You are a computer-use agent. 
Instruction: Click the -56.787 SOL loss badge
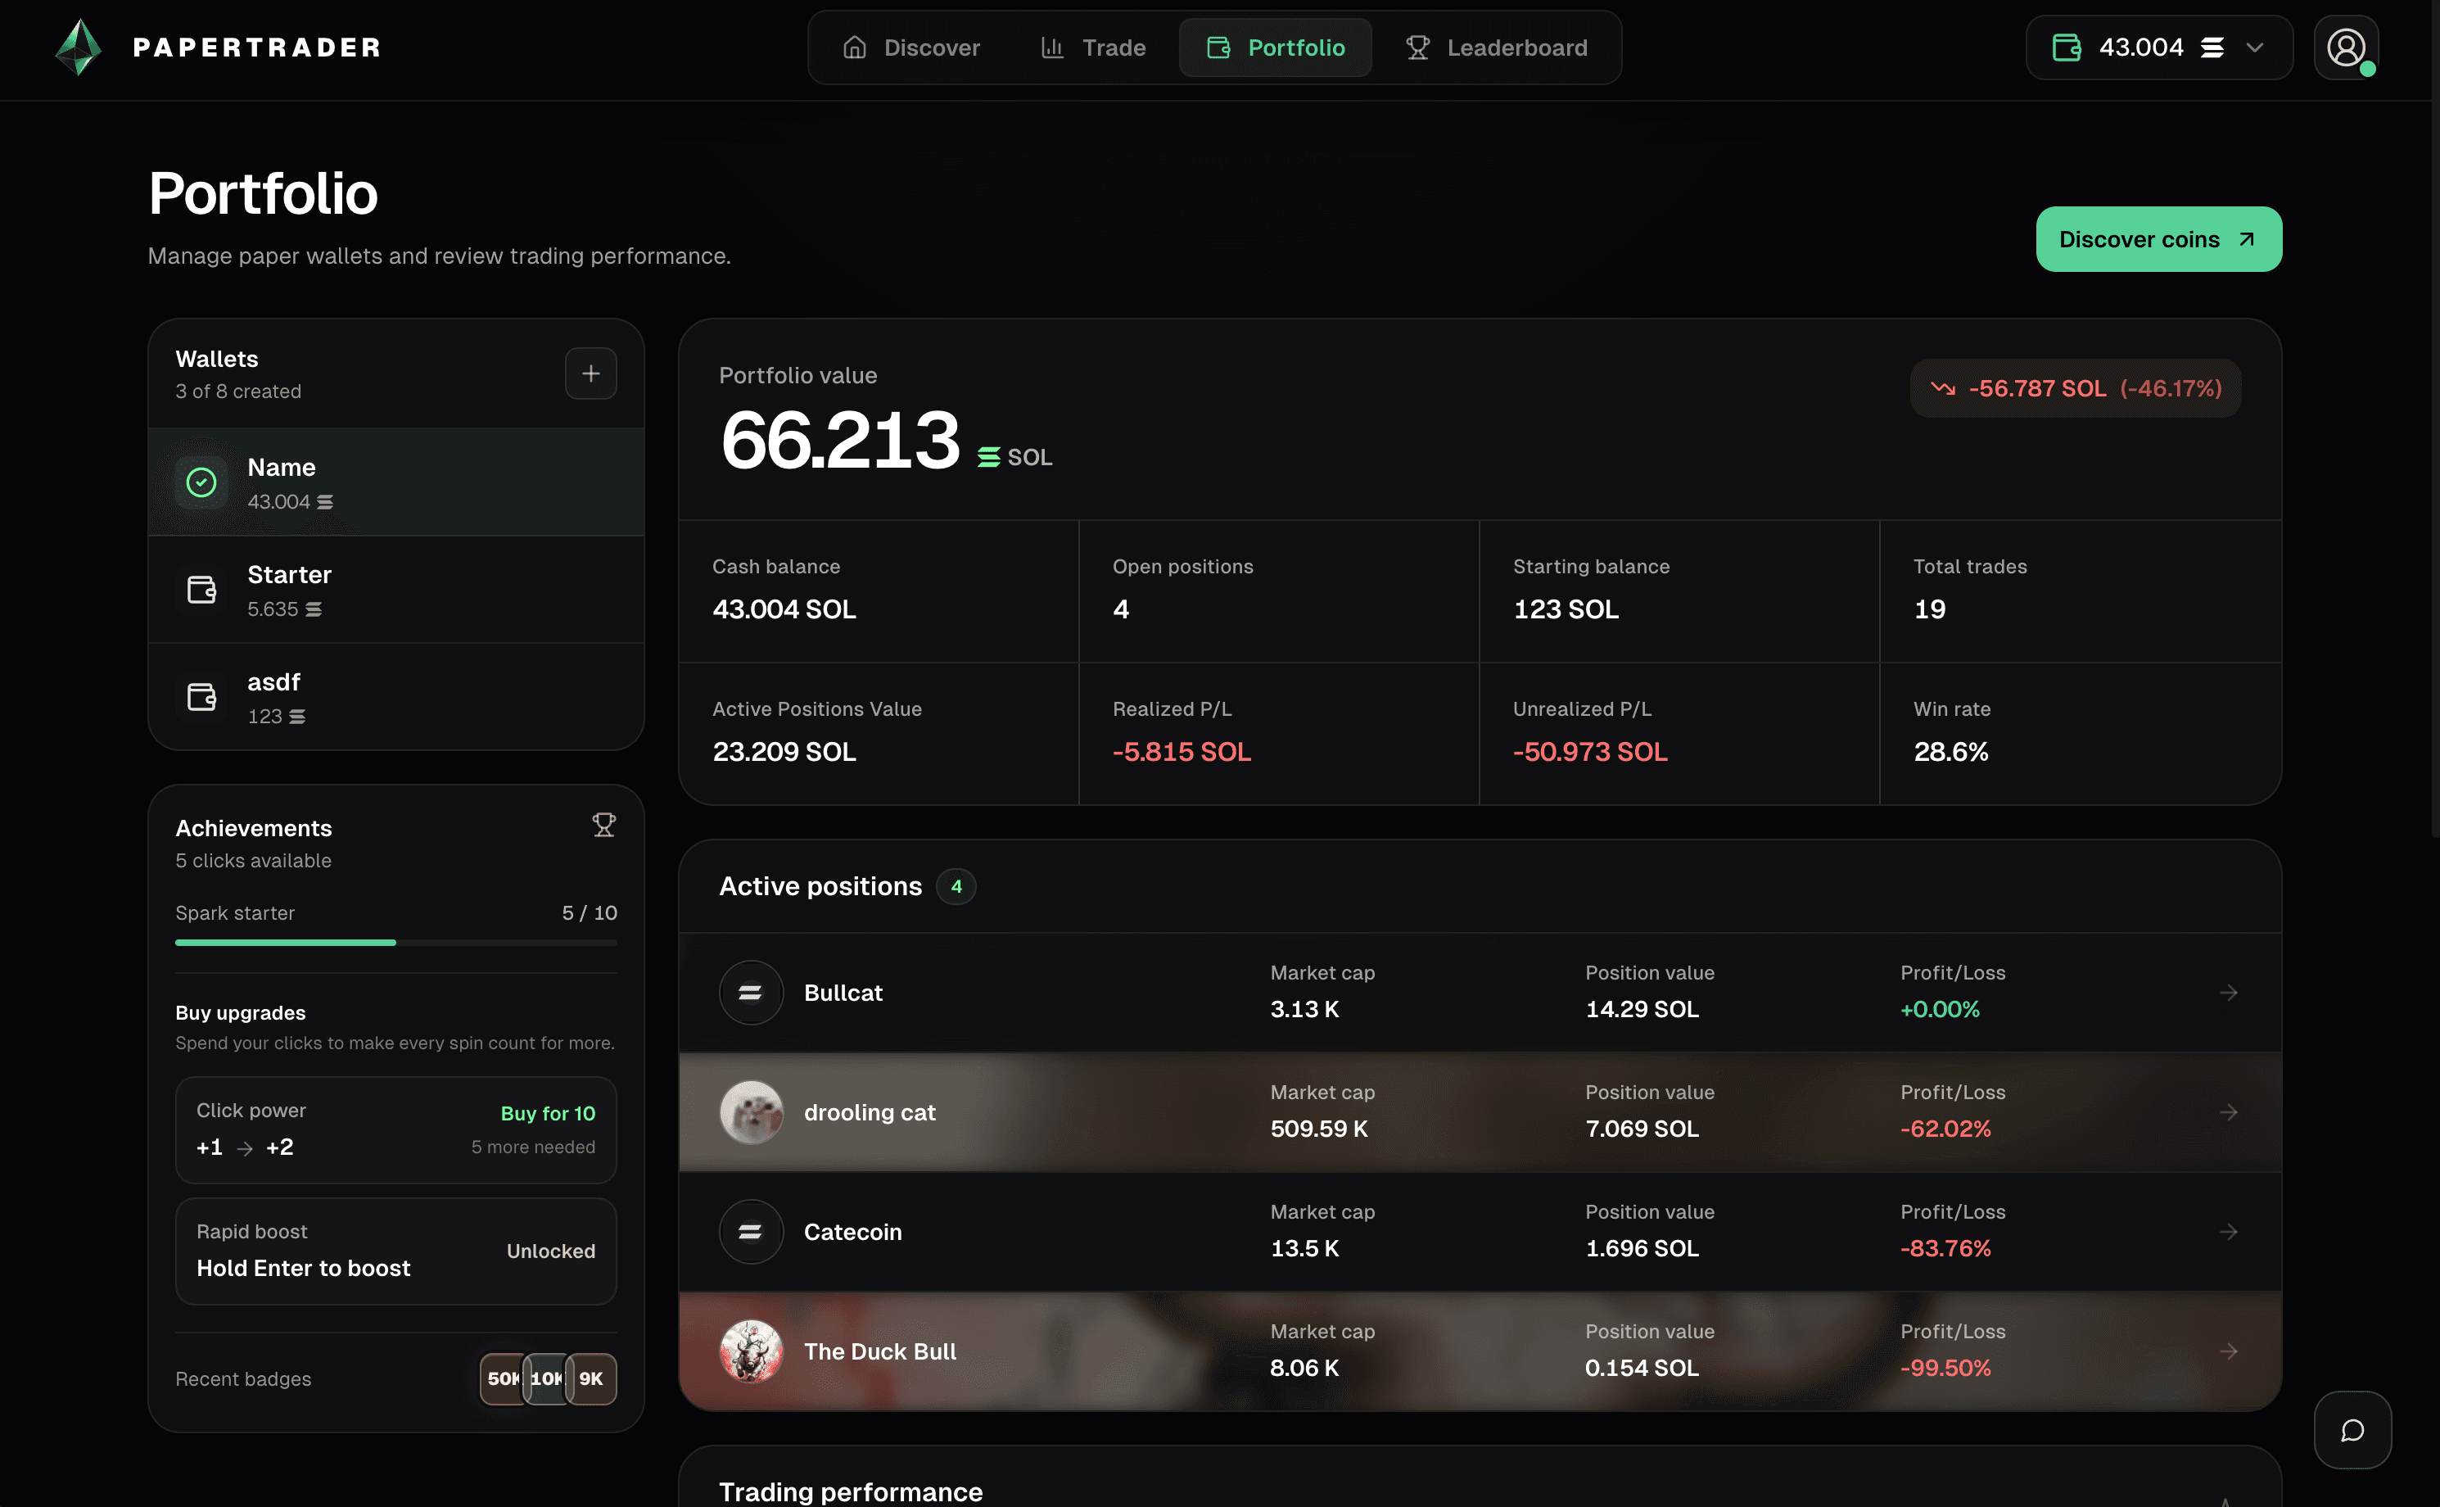2076,389
